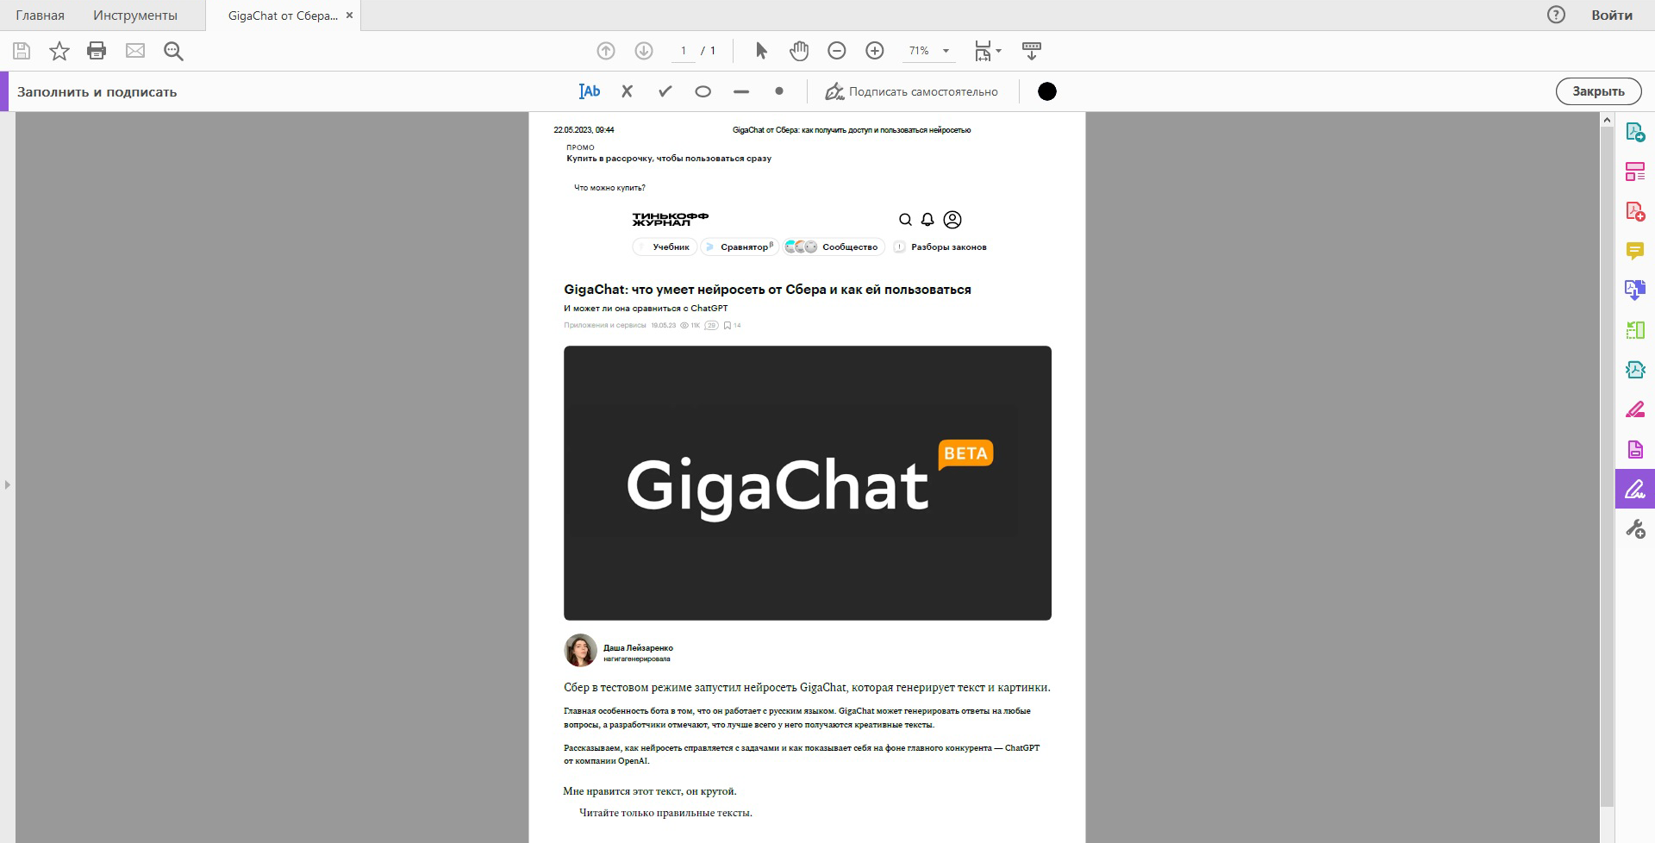This screenshot has height=843, width=1655.
Task: Open the purple document sidebar tool
Action: pyautogui.click(x=1635, y=449)
